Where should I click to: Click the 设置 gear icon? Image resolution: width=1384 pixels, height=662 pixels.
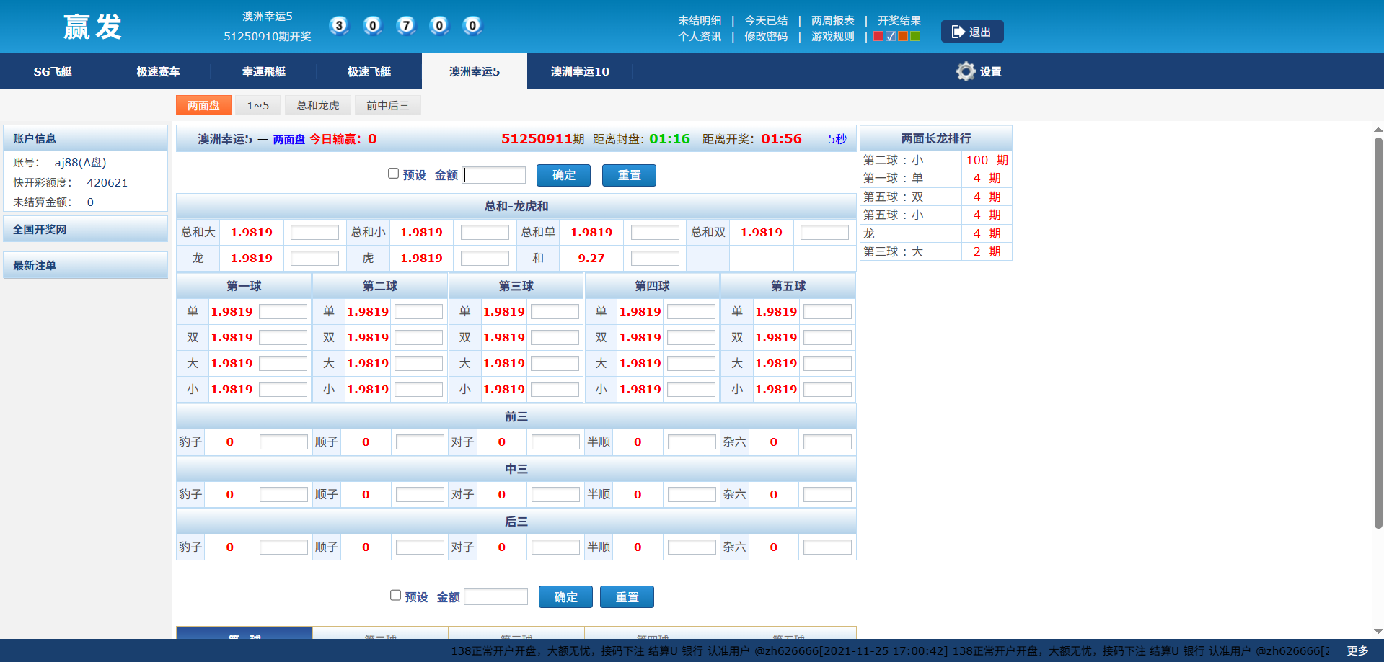965,71
